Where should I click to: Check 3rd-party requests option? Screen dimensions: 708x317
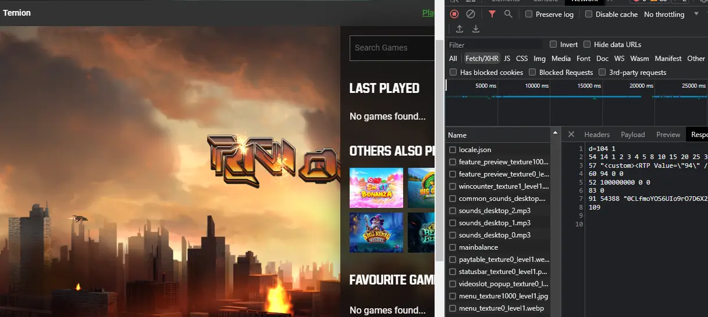[602, 72]
